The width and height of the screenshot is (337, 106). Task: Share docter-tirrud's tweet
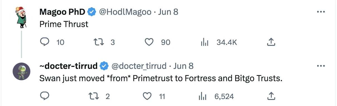pos(271,96)
